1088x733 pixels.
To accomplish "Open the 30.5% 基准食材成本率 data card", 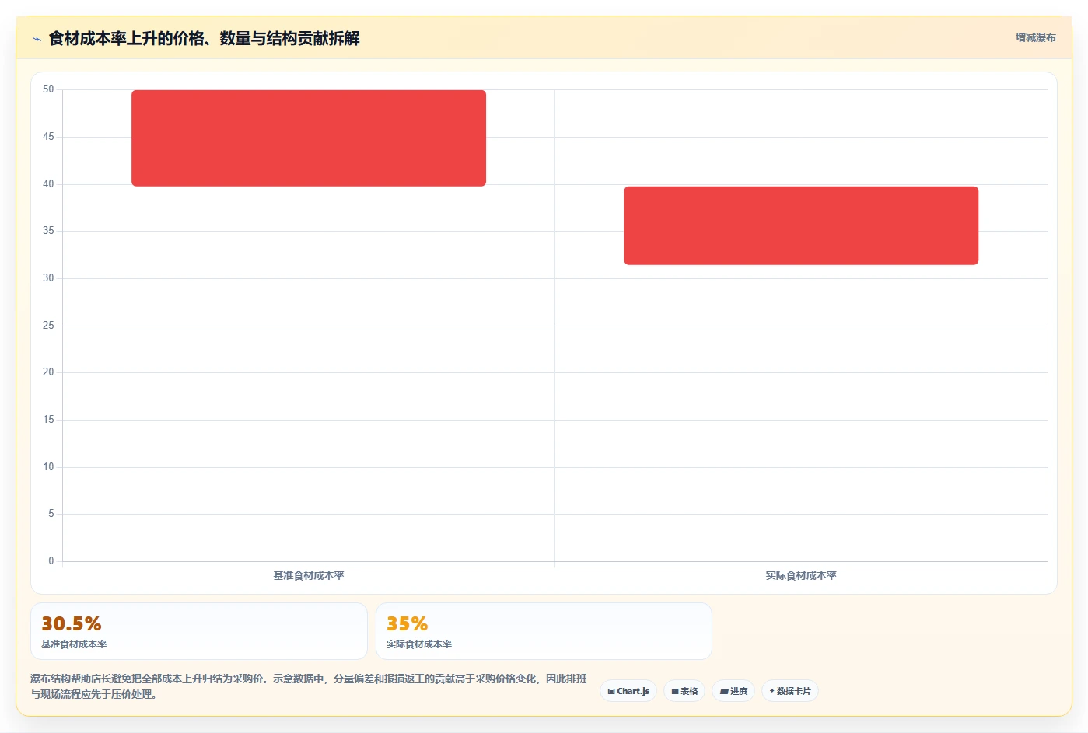I will 199,631.
